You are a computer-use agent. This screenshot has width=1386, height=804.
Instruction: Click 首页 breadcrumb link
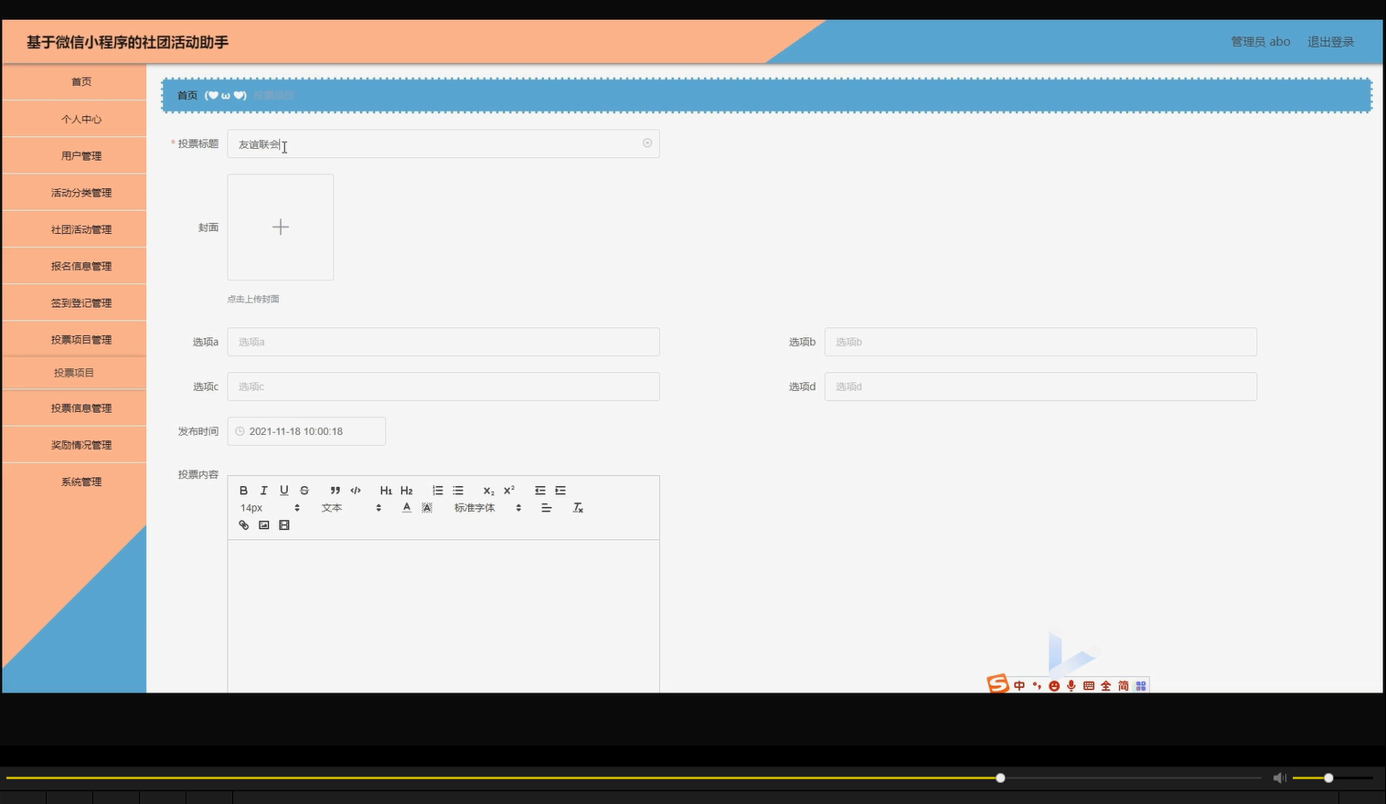click(187, 95)
